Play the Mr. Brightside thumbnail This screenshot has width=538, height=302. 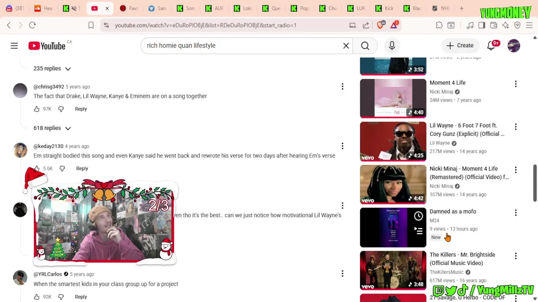[393, 270]
